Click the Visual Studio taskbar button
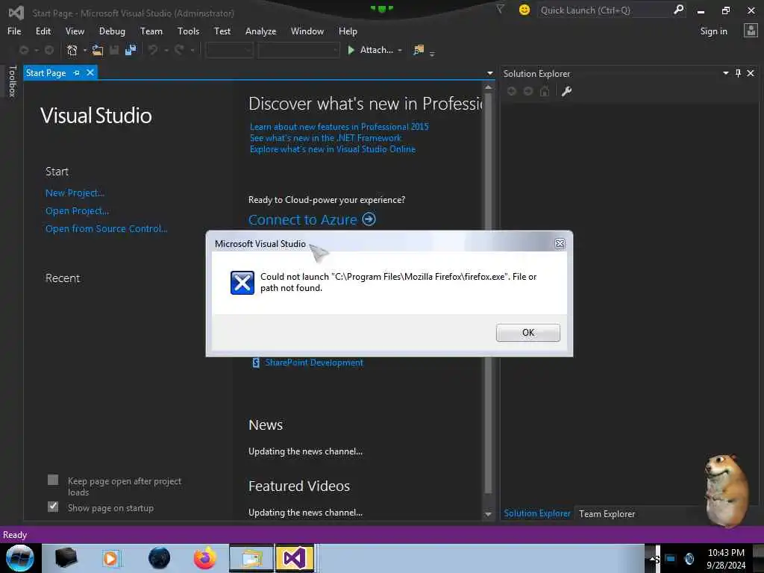 (x=295, y=558)
